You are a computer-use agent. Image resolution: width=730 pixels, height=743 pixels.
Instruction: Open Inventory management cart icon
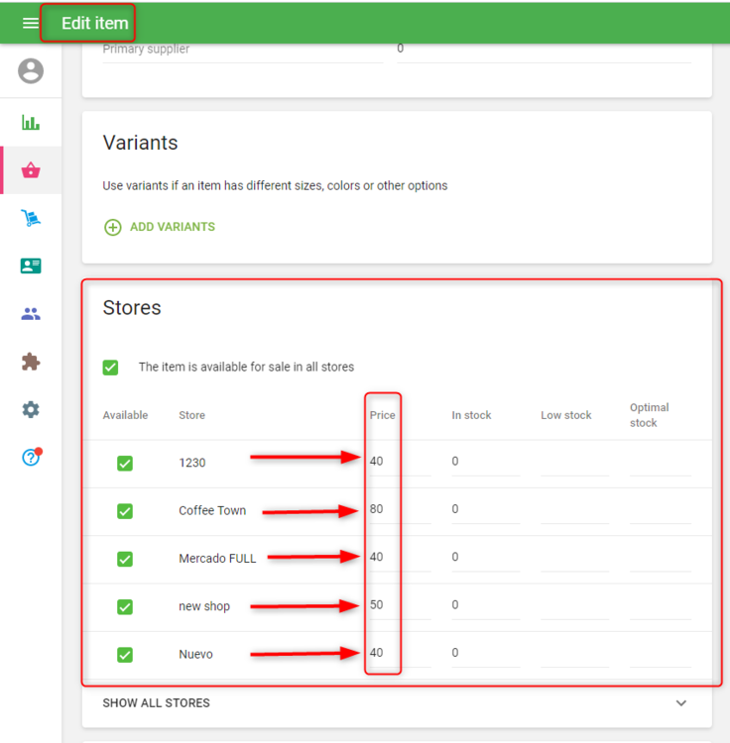coord(31,218)
